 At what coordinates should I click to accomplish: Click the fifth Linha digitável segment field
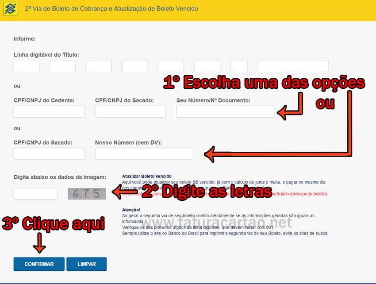point(171,65)
